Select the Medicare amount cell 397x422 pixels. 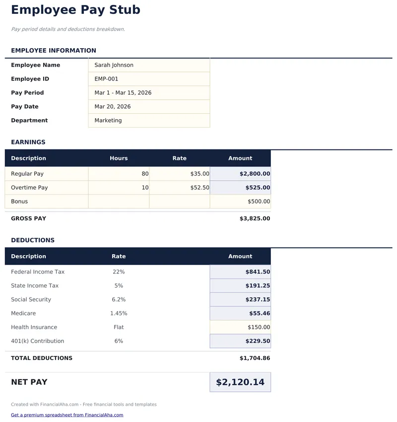click(x=240, y=313)
